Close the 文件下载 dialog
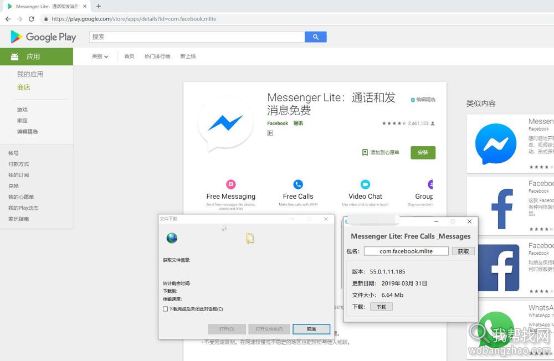Image resolution: width=554 pixels, height=361 pixels. [x=326, y=219]
